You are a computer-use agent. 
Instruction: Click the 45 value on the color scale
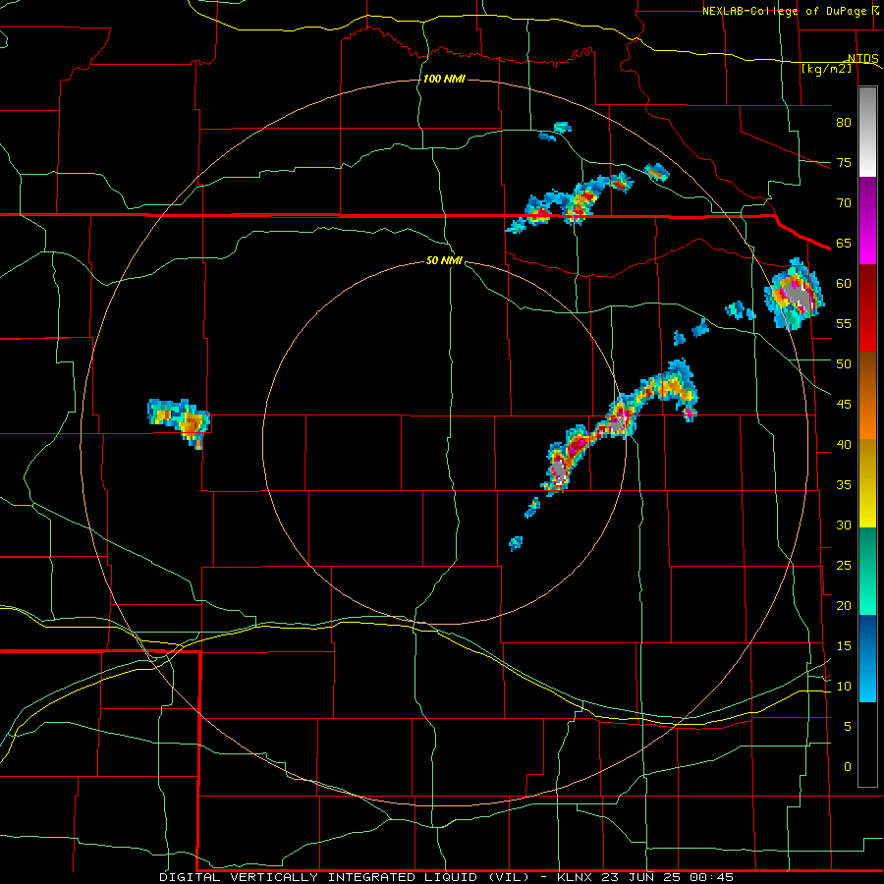(844, 405)
